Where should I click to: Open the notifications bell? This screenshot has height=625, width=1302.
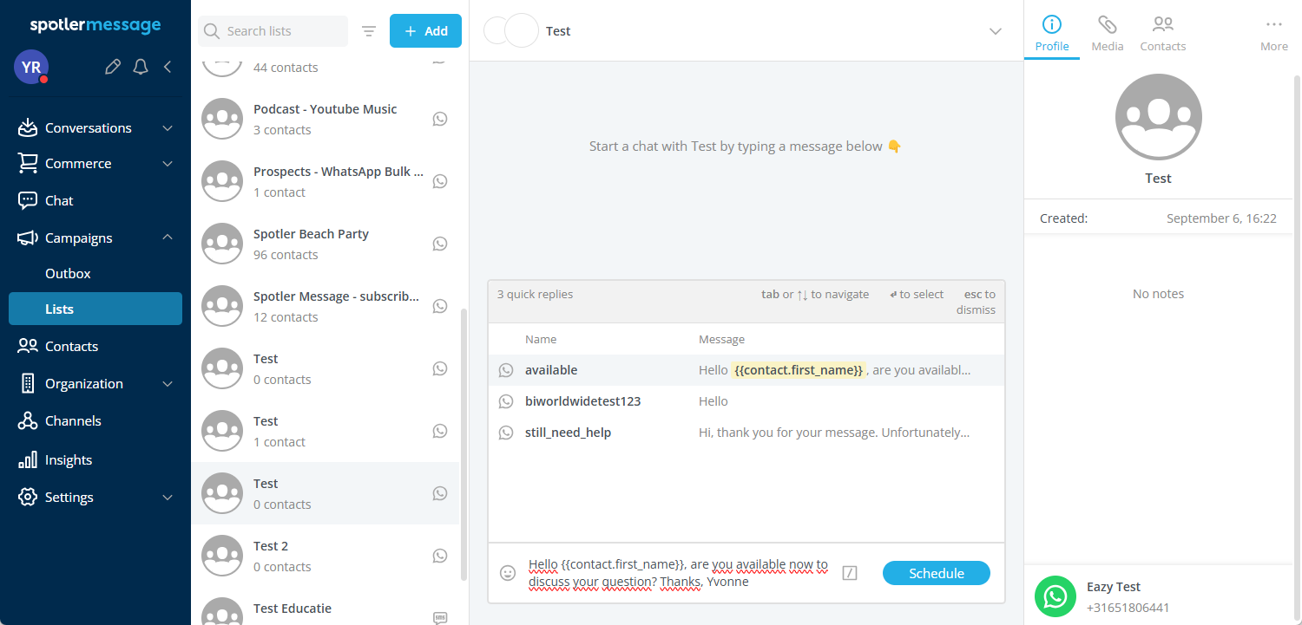[141, 67]
